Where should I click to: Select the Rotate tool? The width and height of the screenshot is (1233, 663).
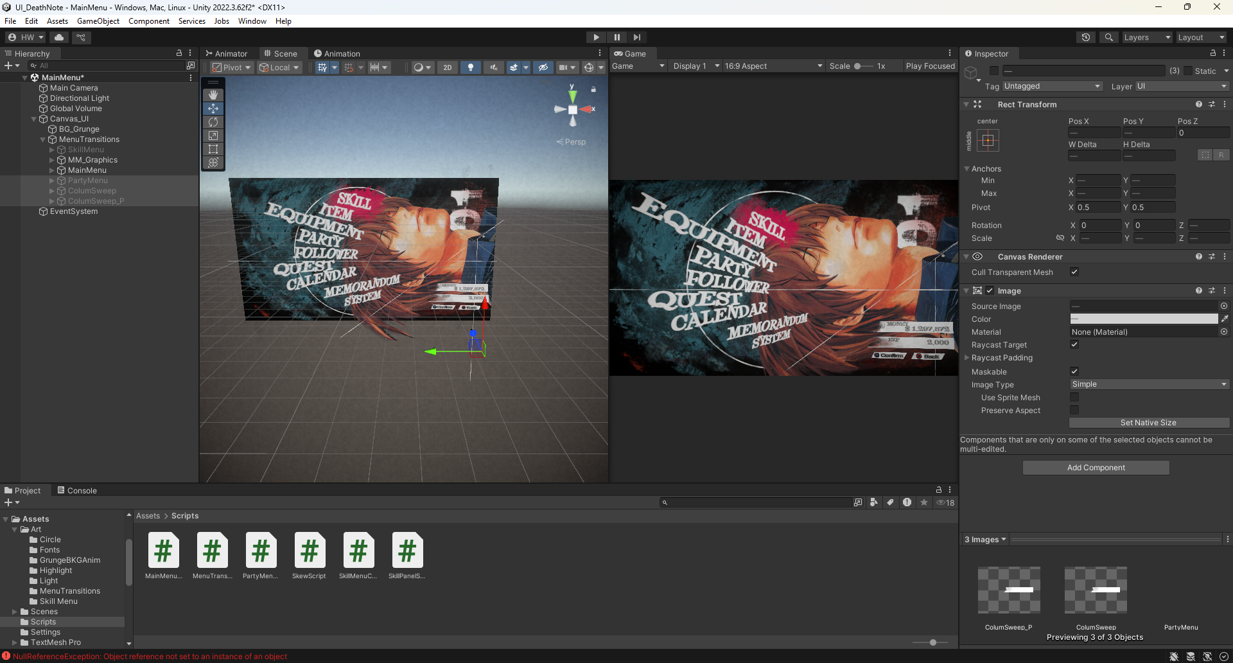coord(213,122)
